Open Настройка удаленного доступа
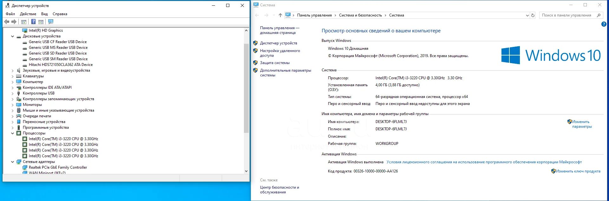Viewport: 609px width, 201px height. (280, 53)
